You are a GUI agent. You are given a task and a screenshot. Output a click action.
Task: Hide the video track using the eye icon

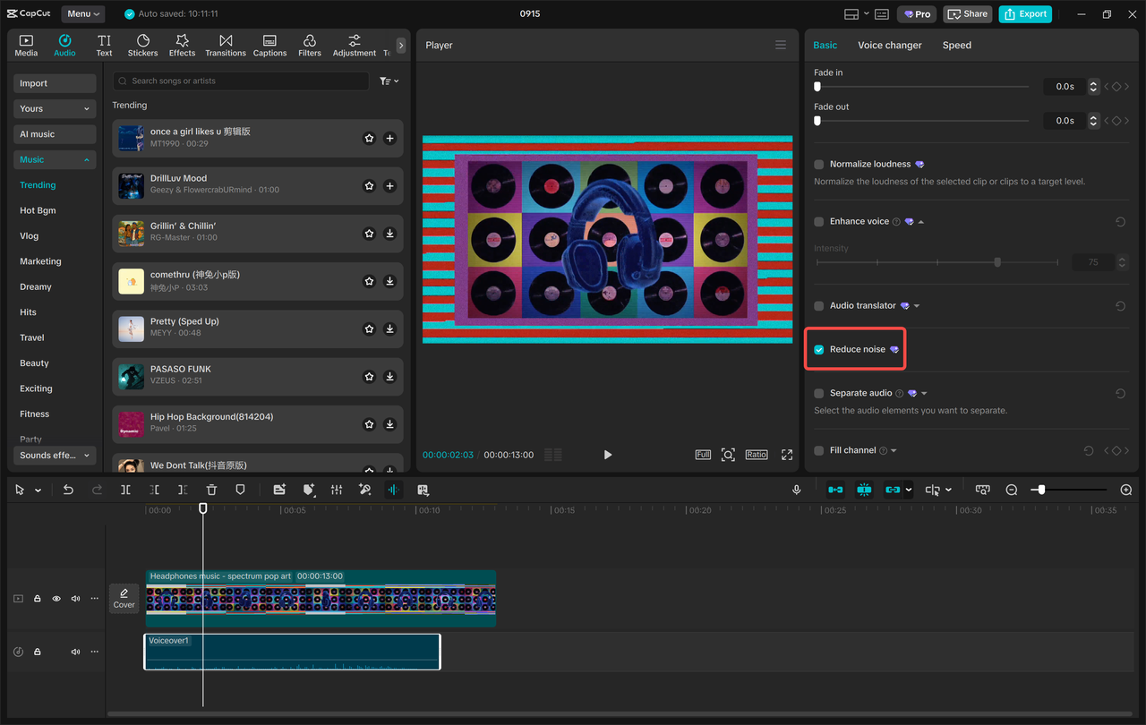click(x=56, y=599)
